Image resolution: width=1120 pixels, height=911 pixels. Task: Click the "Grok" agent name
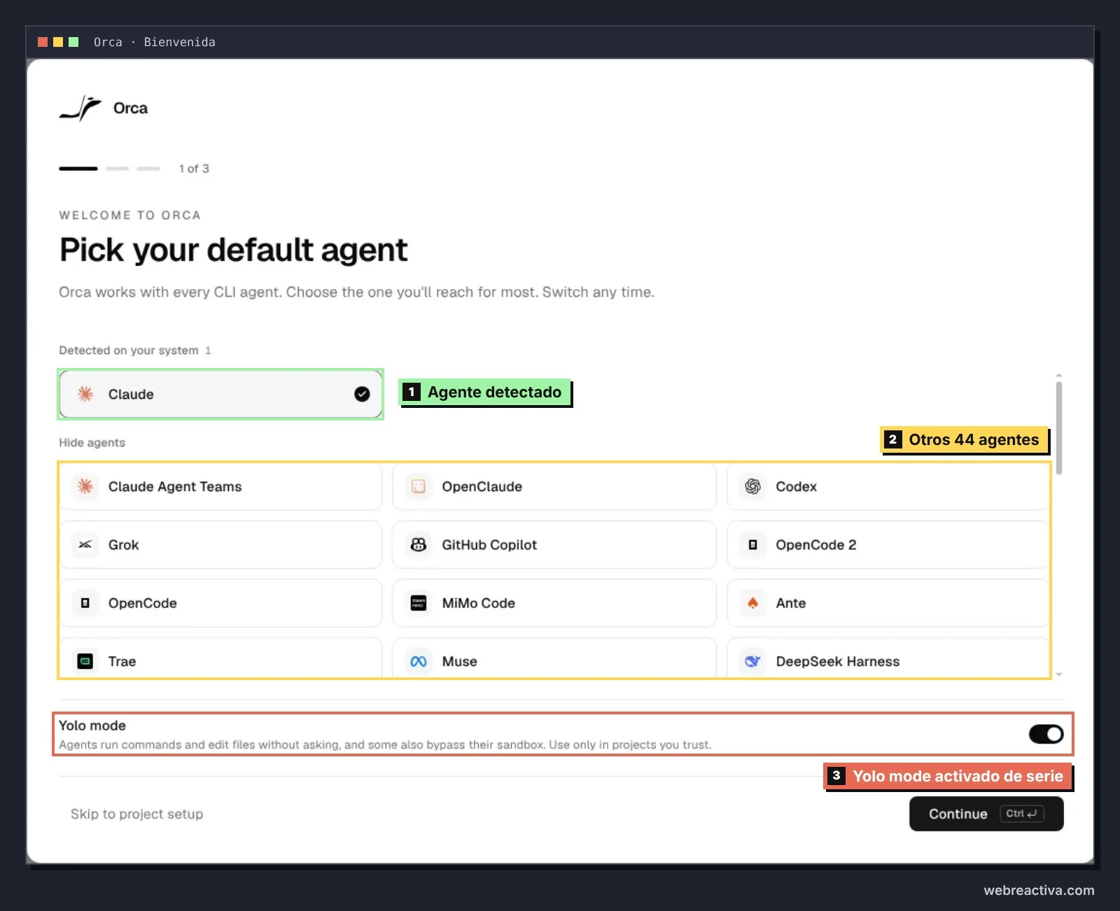pos(123,544)
